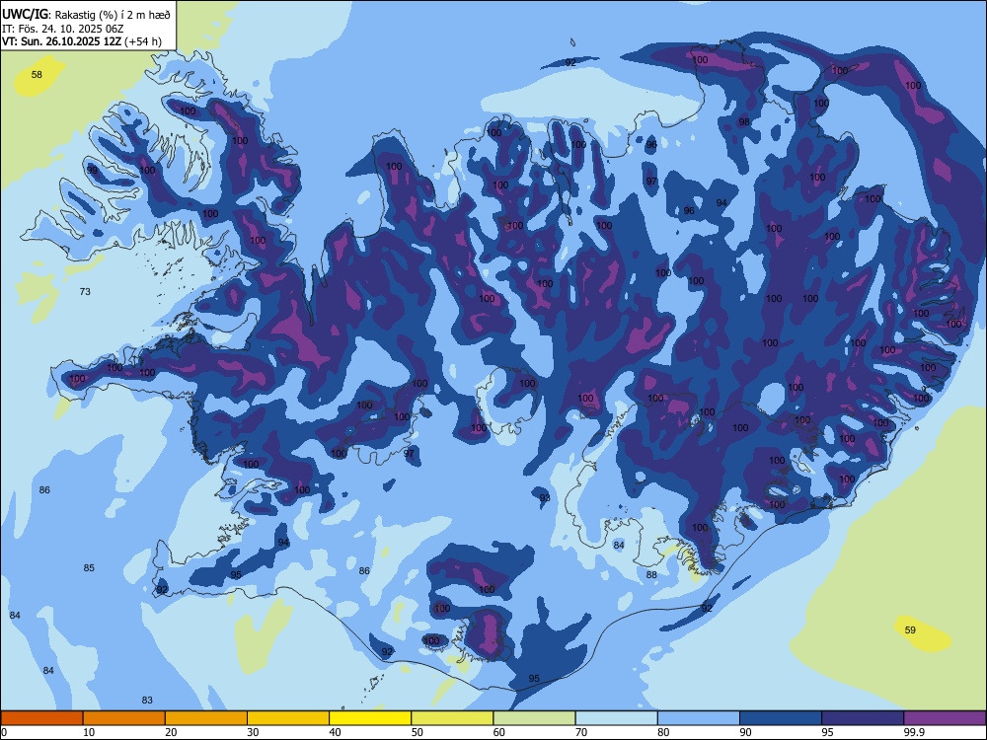Click the golden 30–40 legend swatch
The width and height of the screenshot is (987, 740).
[x=288, y=718]
